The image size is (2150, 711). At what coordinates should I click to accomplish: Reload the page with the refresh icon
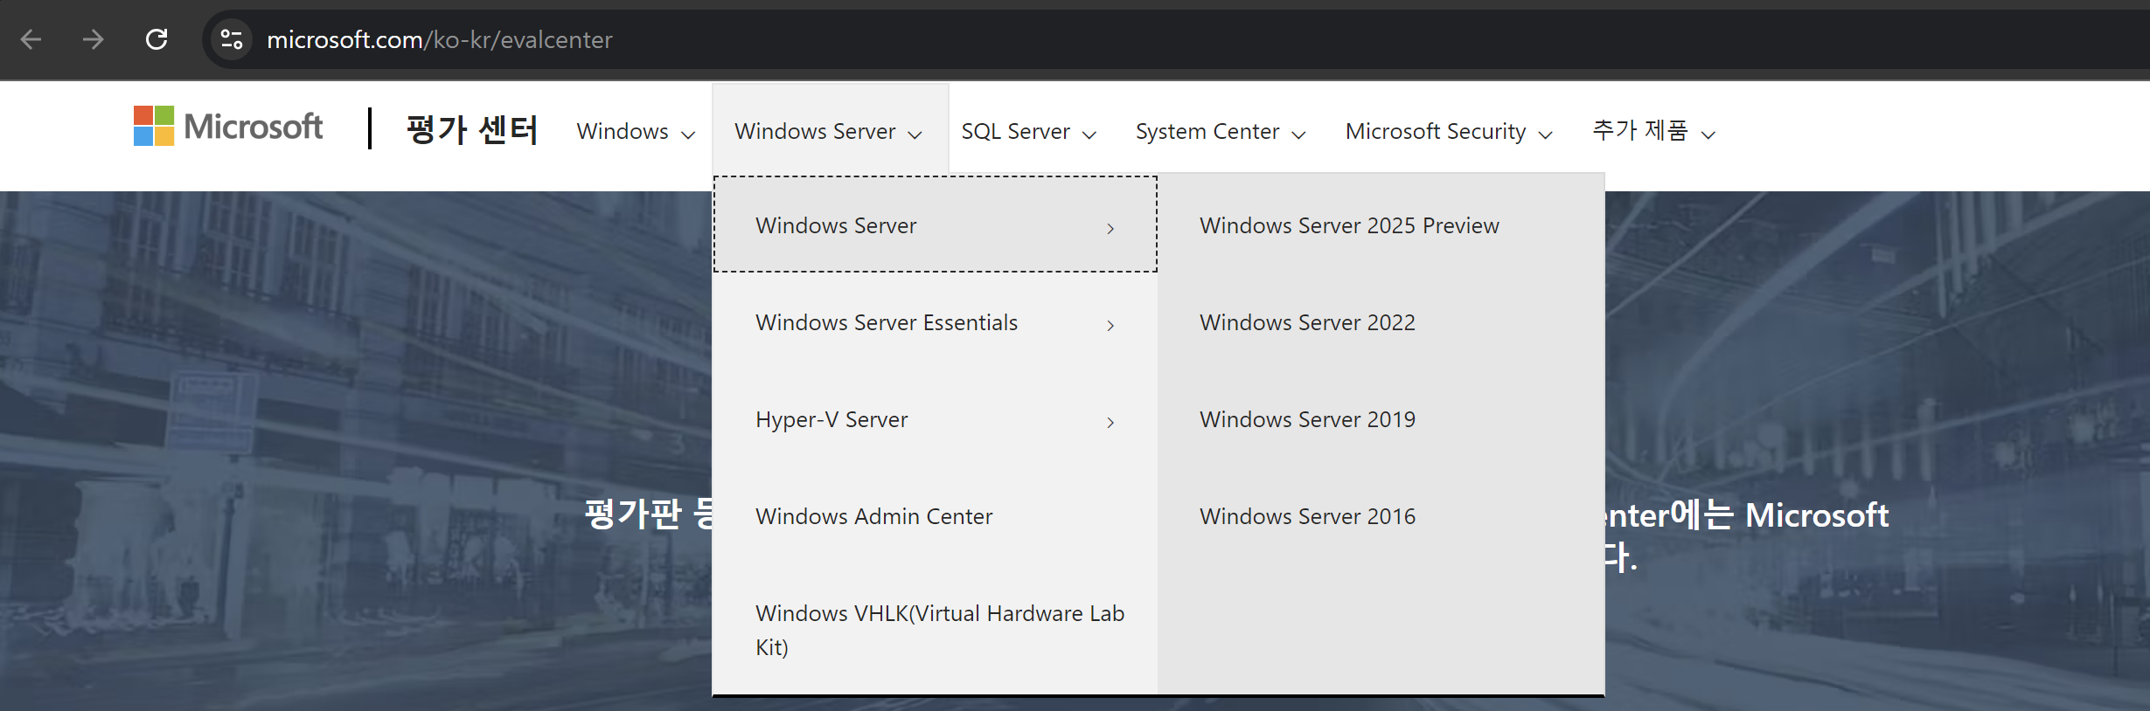point(157,39)
